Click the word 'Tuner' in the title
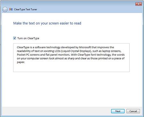This screenshot has width=144, height=117. tap(34, 9)
